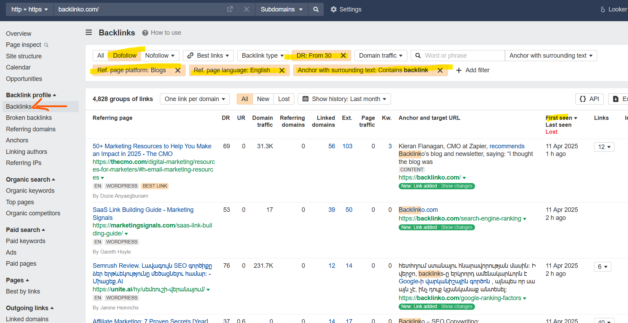Viewport: 628px width, 323px height.
Task: Clear the backlinko.com/ search field
Action: (246, 9)
